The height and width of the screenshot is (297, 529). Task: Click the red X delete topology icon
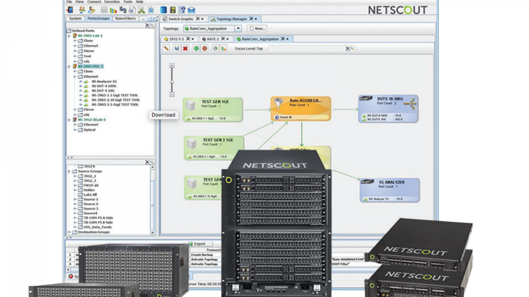[186, 48]
